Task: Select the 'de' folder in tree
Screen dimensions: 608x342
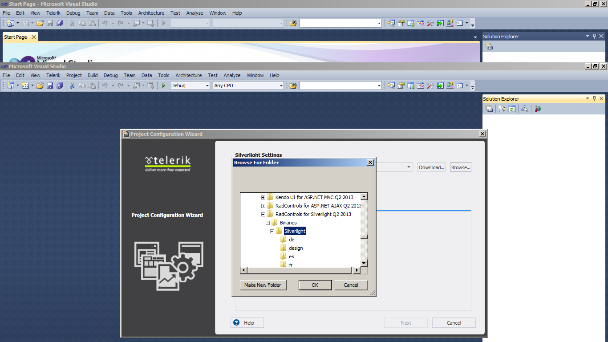Action: (292, 240)
